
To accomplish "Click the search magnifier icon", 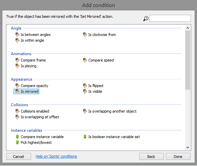I will [x=146, y=18].
